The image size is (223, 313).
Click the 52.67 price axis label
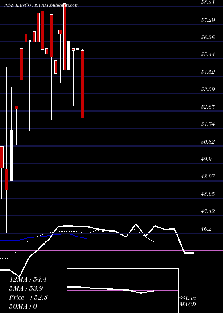point(208,106)
